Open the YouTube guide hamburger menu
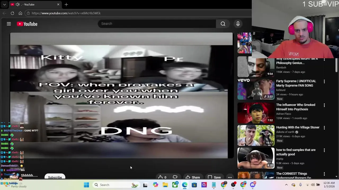Image resolution: width=339 pixels, height=190 pixels. pos(9,24)
